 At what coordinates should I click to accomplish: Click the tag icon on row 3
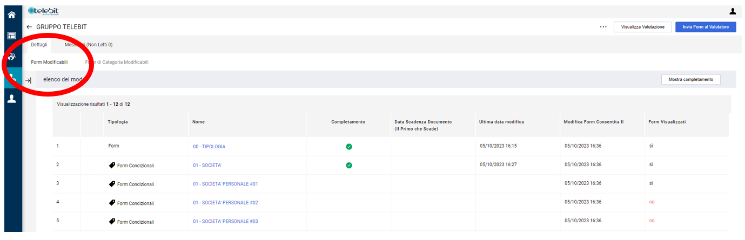tap(112, 184)
